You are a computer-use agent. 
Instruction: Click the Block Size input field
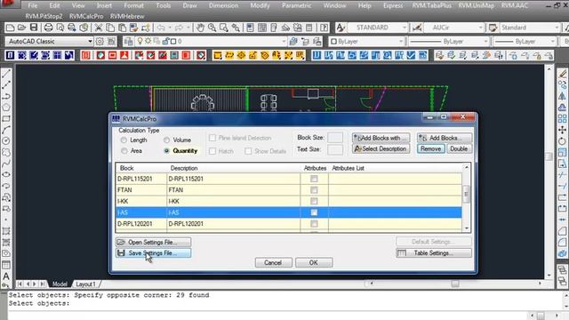click(x=334, y=138)
